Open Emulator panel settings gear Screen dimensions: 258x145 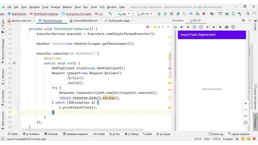243,21
